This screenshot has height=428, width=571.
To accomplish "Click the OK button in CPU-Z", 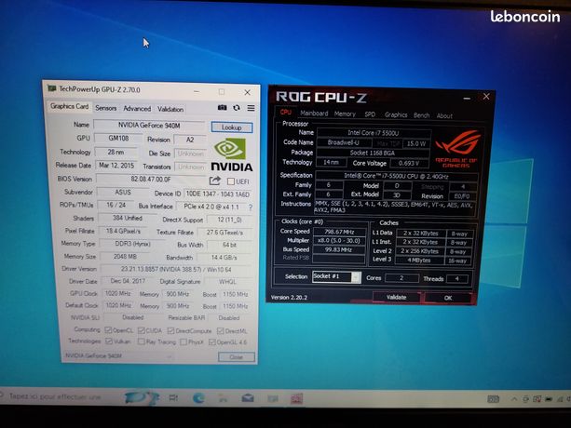I will [x=448, y=298].
